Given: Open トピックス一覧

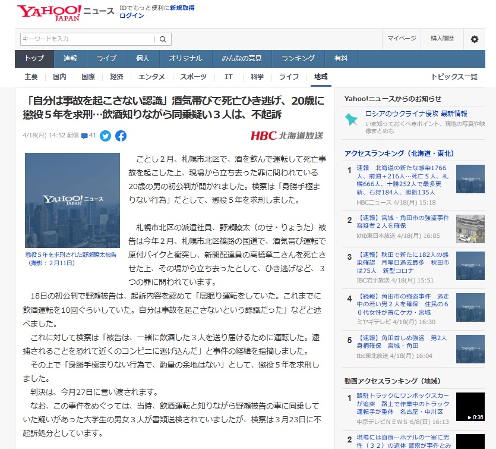Looking at the screenshot, I should 454,77.
